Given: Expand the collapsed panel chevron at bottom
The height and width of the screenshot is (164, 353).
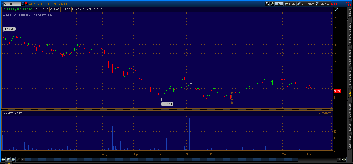Looking at the screenshot, I should (9, 163).
